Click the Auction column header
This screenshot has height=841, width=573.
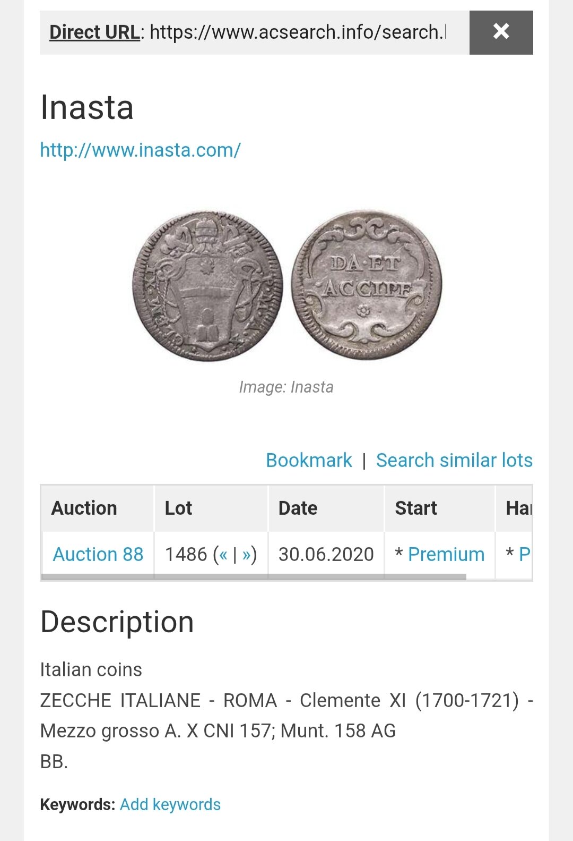pos(84,508)
